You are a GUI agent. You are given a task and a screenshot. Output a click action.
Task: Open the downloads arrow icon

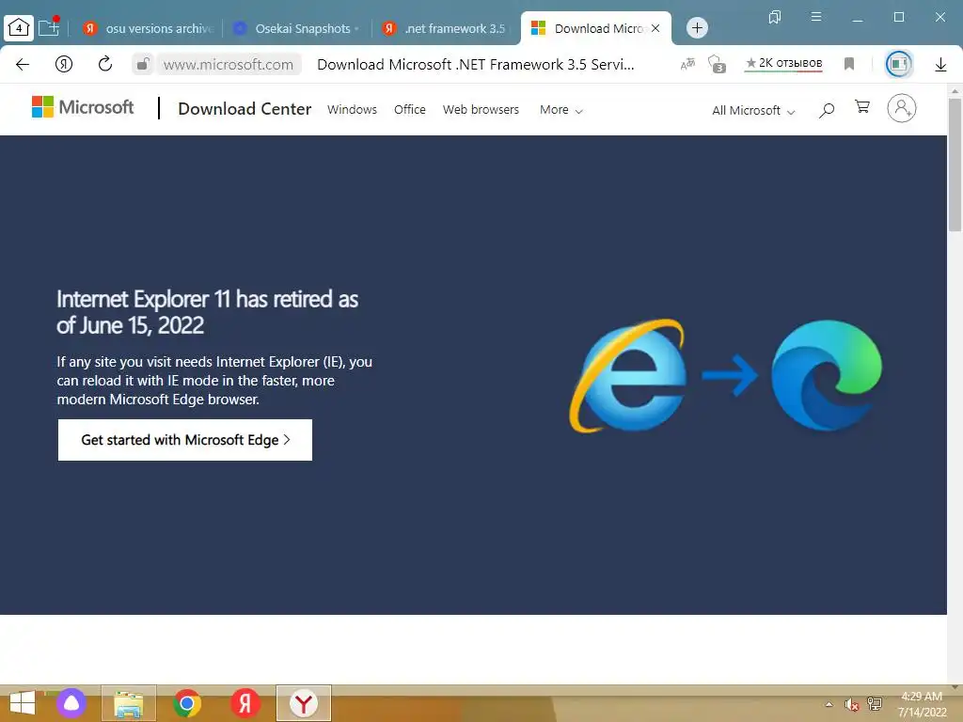click(x=940, y=64)
